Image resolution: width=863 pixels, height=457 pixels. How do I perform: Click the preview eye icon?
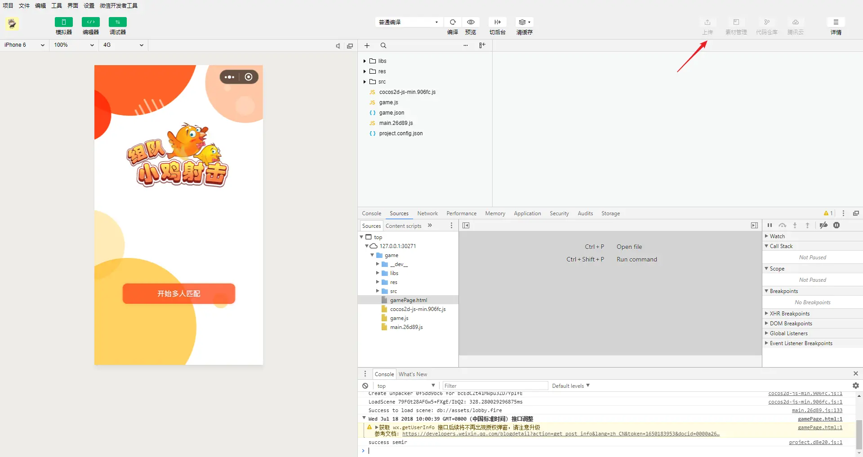pos(471,22)
